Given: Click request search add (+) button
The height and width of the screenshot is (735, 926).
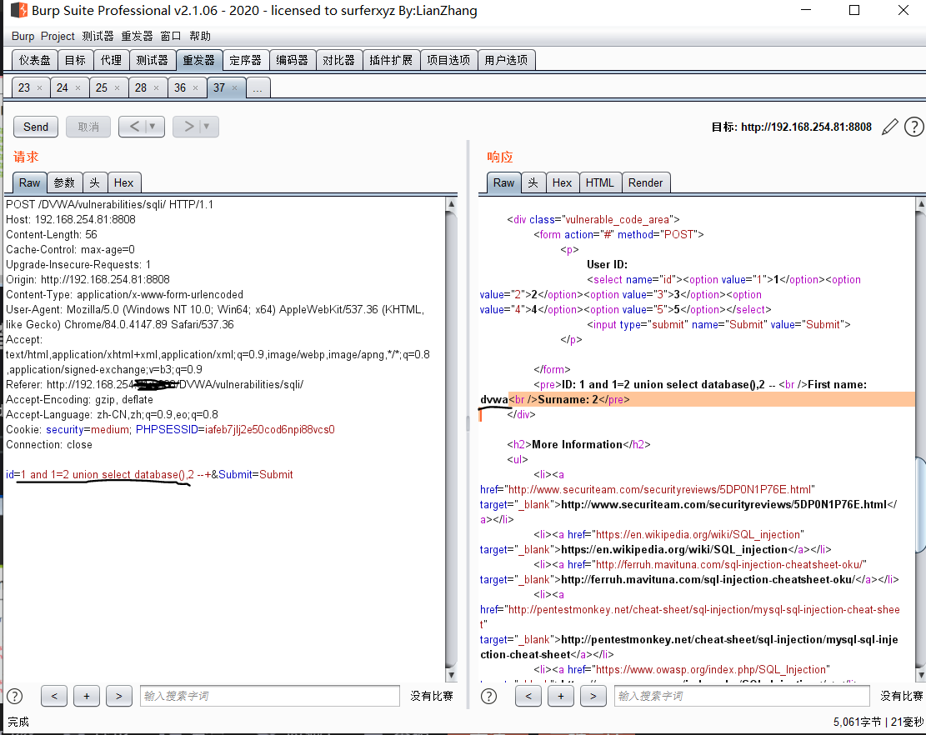Looking at the screenshot, I should pos(87,697).
